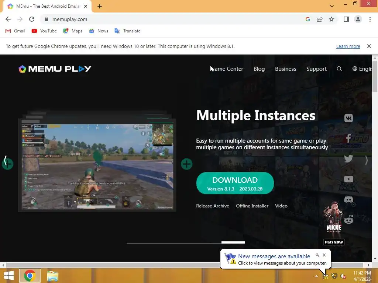Open Translate bookmark
This screenshot has width=378, height=283.
[x=127, y=31]
